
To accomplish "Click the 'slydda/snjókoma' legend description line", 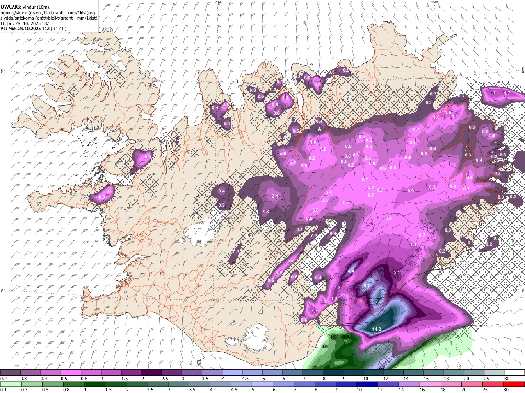I will (x=48, y=18).
